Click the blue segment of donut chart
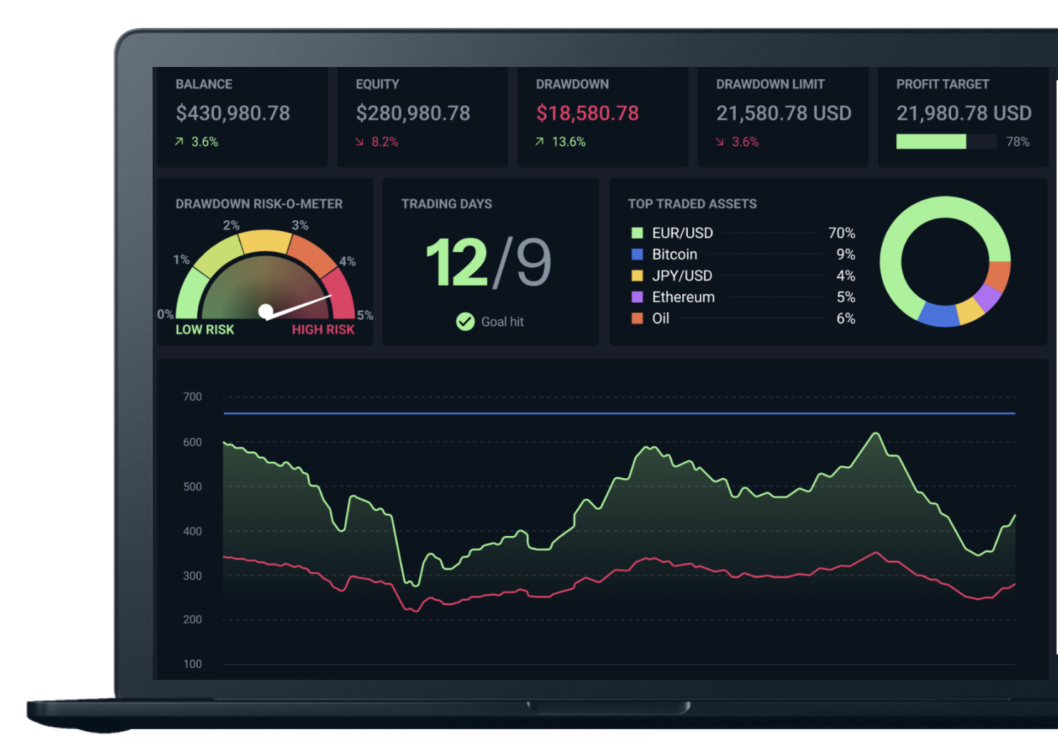This screenshot has width=1058, height=744. (x=940, y=315)
